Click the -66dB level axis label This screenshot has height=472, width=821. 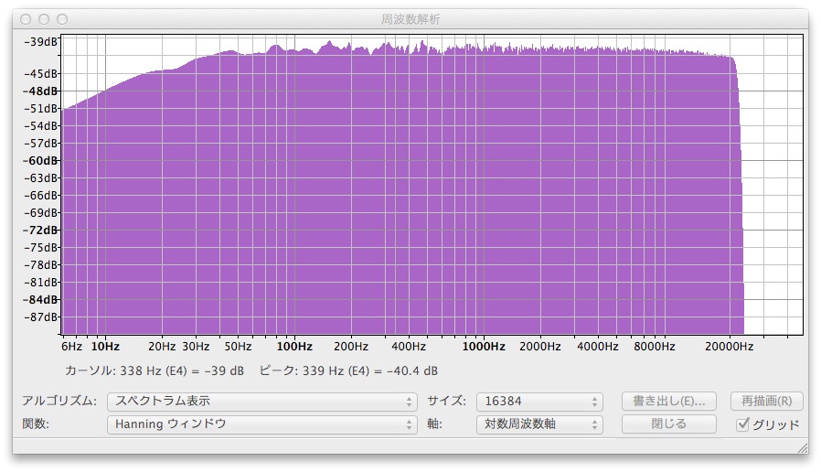click(40, 196)
